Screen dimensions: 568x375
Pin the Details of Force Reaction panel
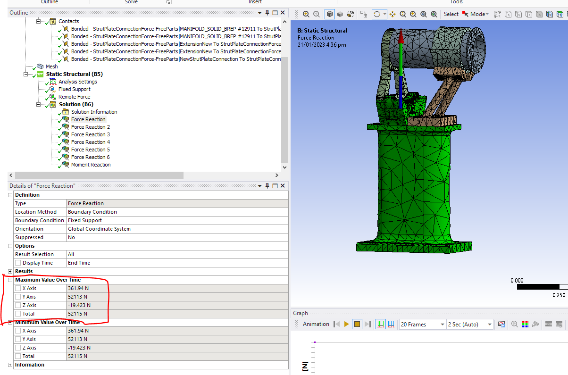pyautogui.click(x=267, y=186)
